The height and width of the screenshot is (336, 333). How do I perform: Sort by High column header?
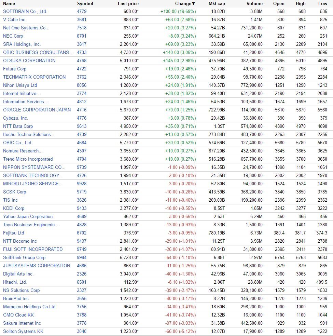301,4
